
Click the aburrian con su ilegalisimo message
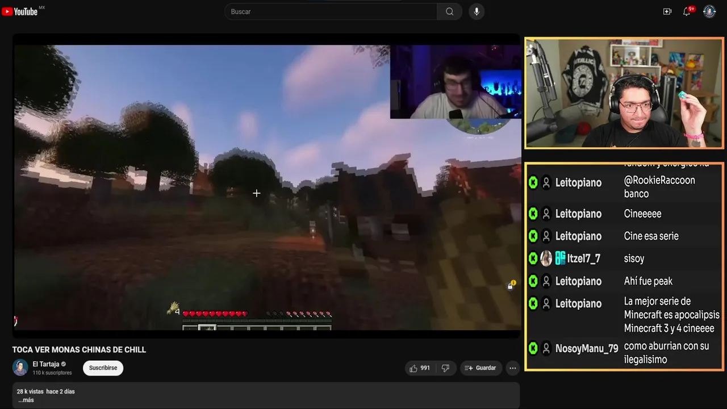(x=666, y=353)
